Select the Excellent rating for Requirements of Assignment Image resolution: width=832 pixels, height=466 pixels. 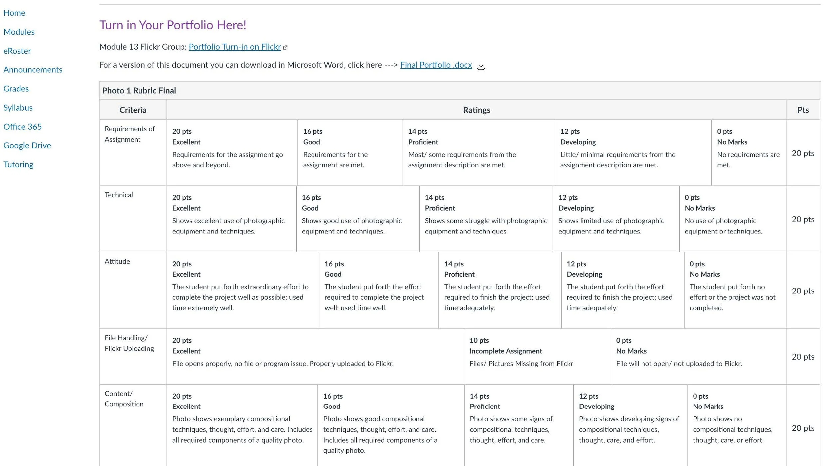(x=232, y=153)
